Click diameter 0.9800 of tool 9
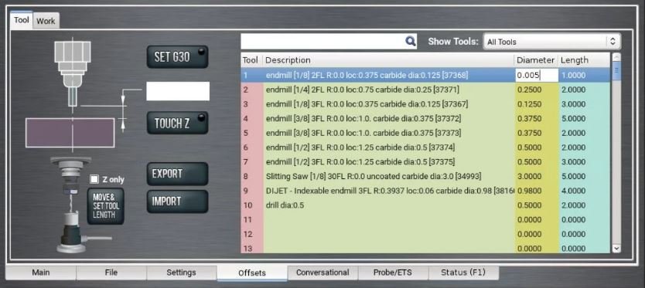Image resolution: width=645 pixels, height=288 pixels. [537, 191]
